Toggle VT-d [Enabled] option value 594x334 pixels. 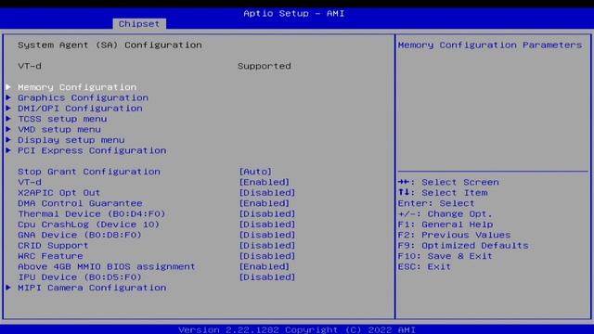click(264, 182)
